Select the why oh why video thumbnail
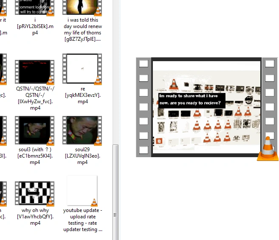The height and width of the screenshot is (240, 279). 34,193
